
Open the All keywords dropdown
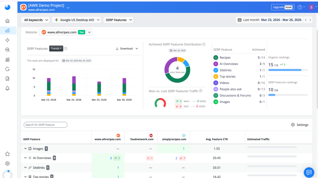coord(35,20)
